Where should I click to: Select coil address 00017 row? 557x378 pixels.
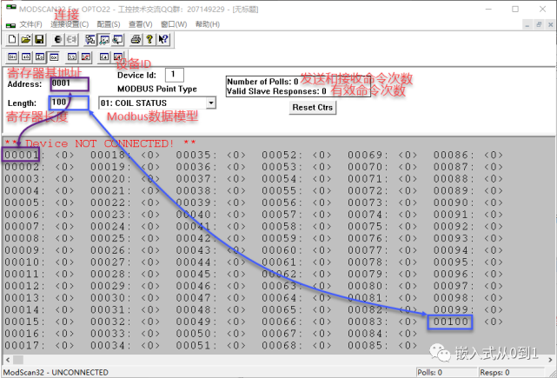point(39,345)
